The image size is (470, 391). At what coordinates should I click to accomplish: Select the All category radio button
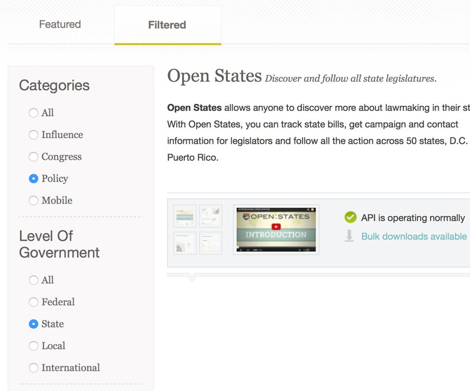point(33,113)
